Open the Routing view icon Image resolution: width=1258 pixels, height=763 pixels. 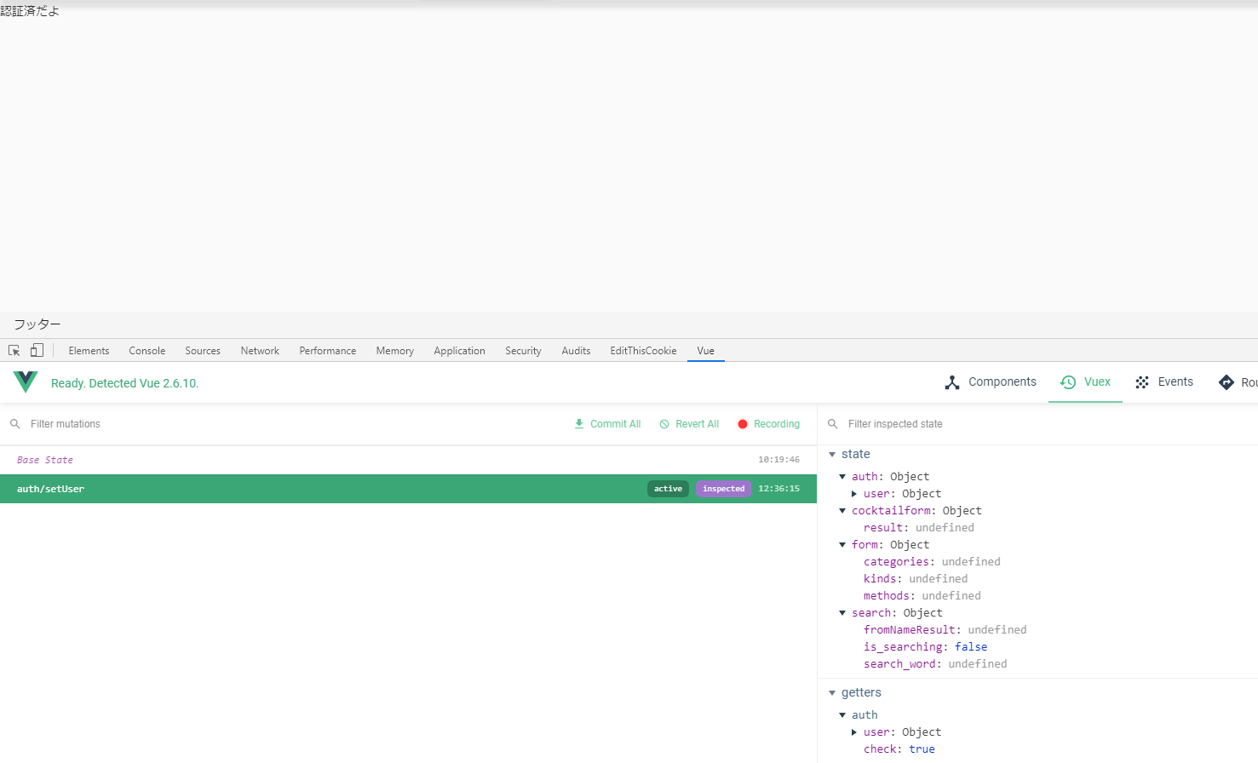tap(1226, 382)
